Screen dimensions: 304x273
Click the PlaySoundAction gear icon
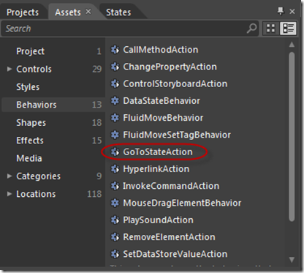click(115, 220)
